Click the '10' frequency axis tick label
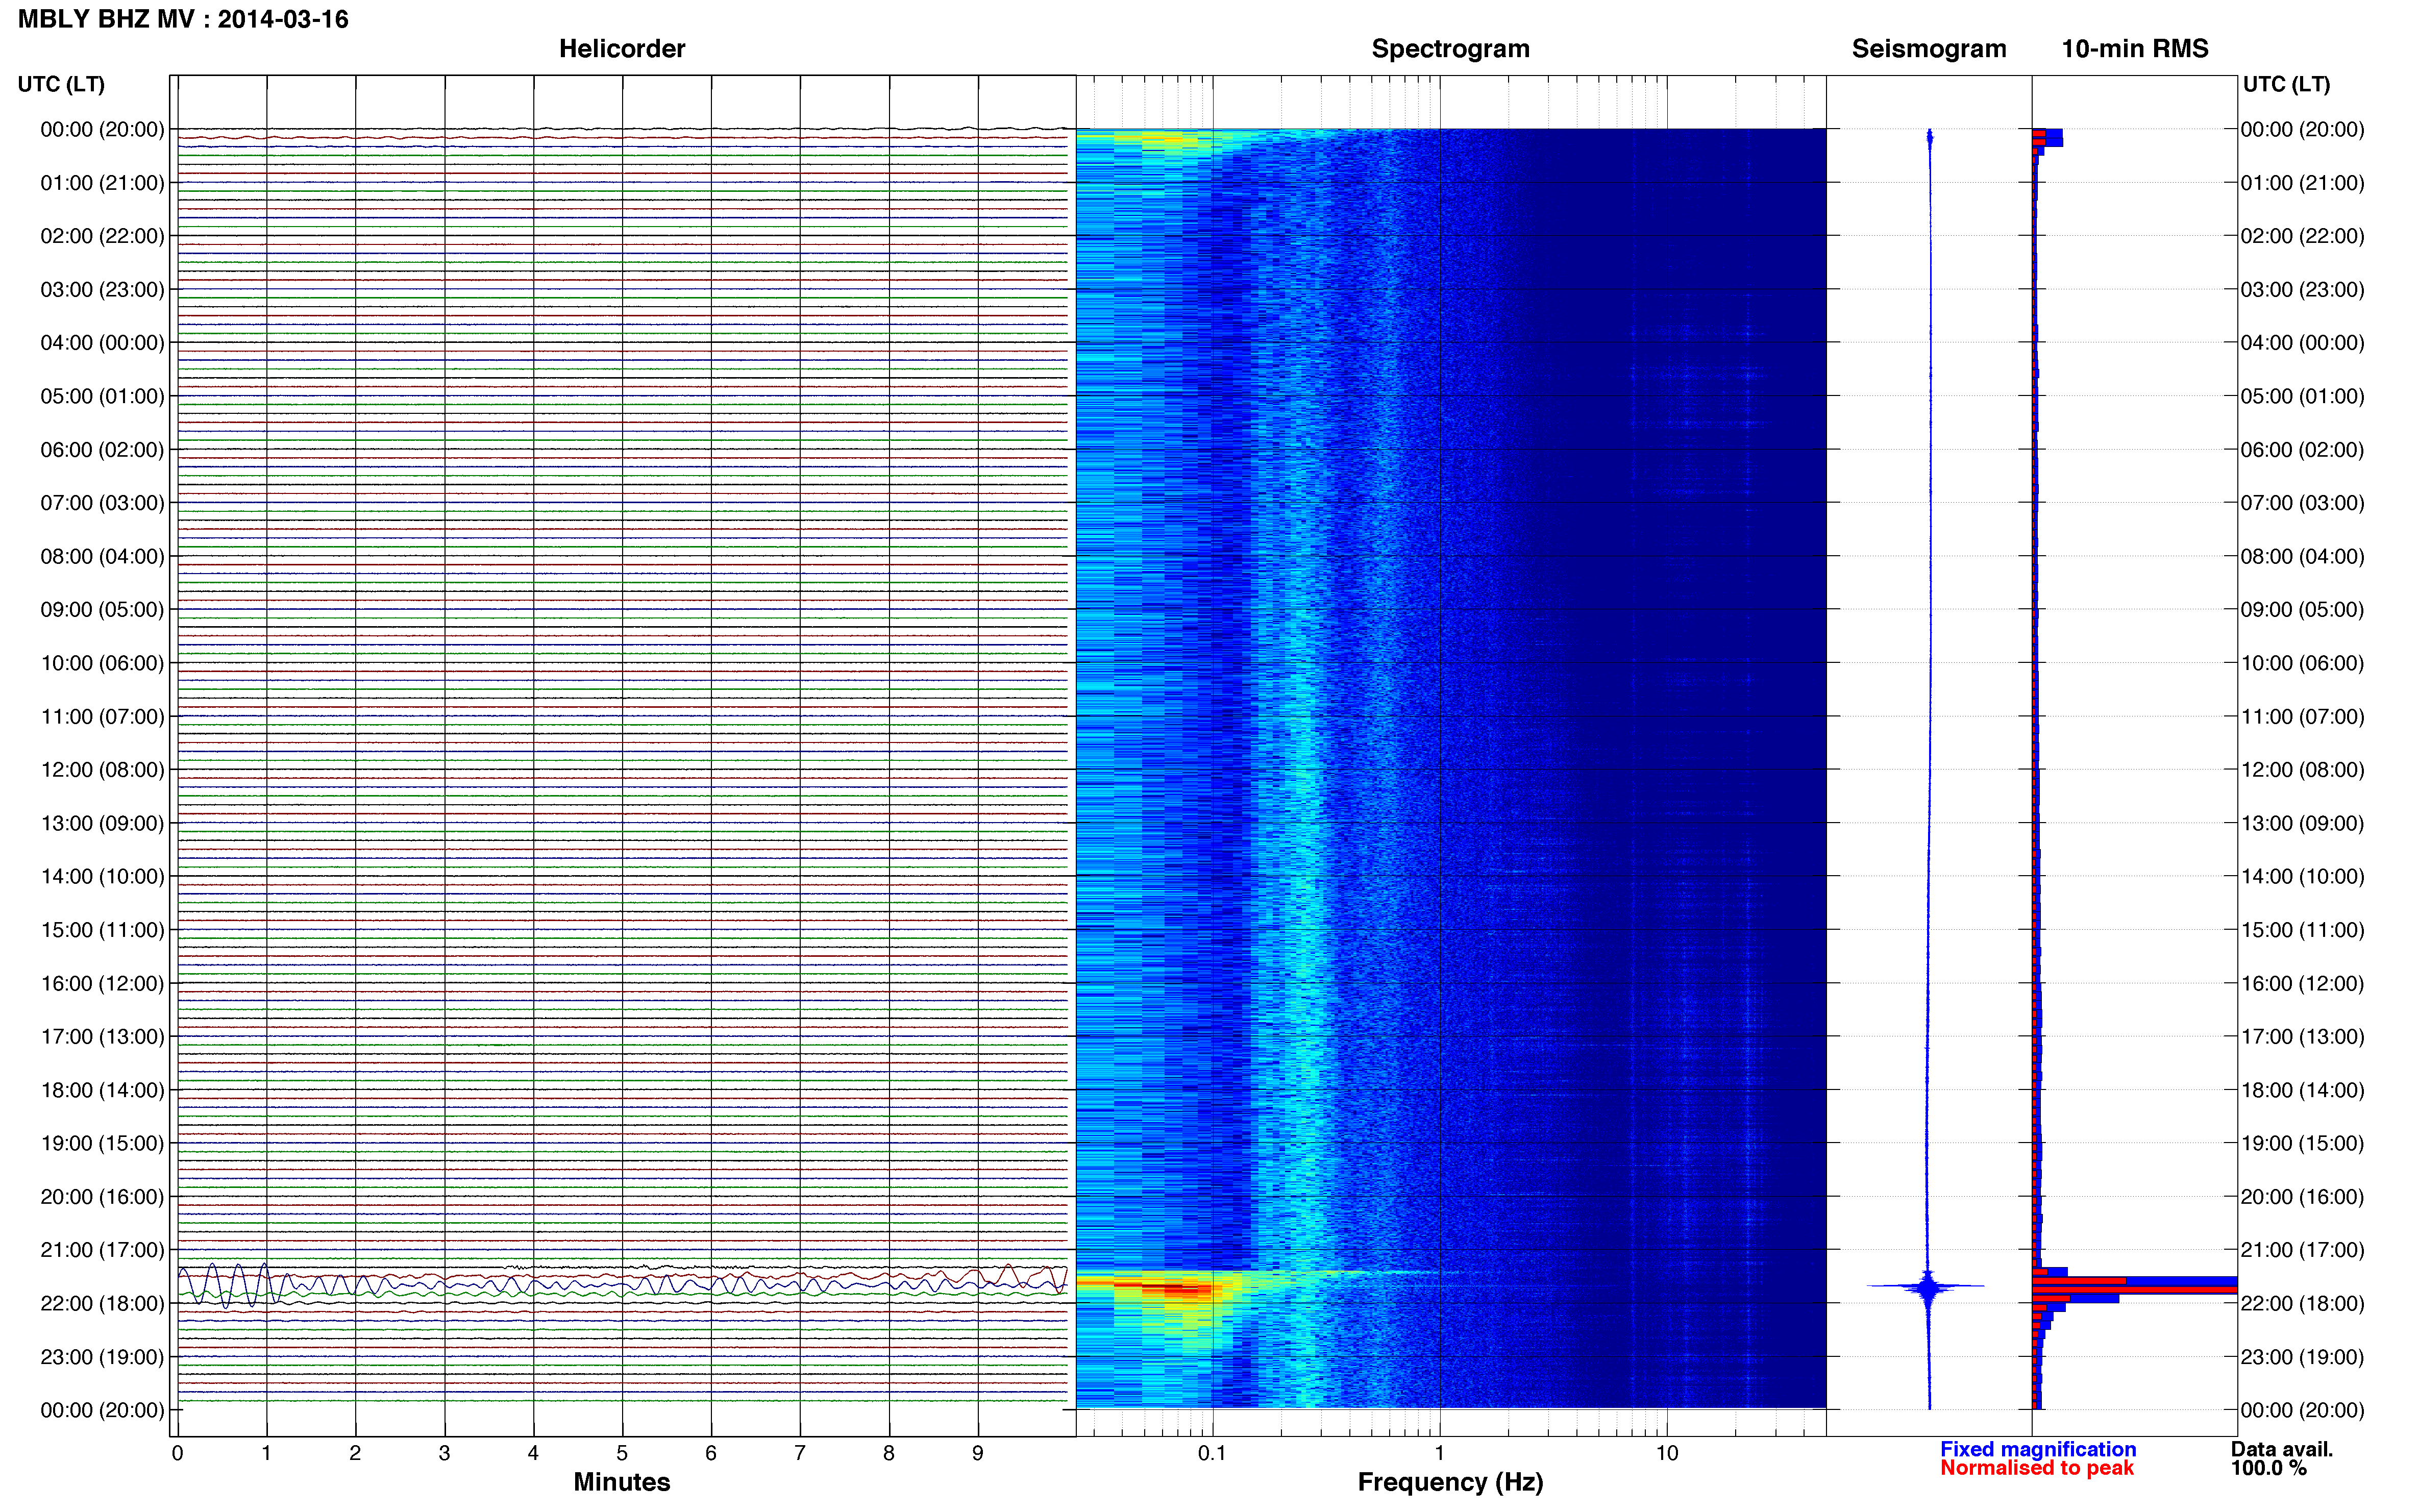The width and height of the screenshot is (2419, 1512). [1666, 1453]
